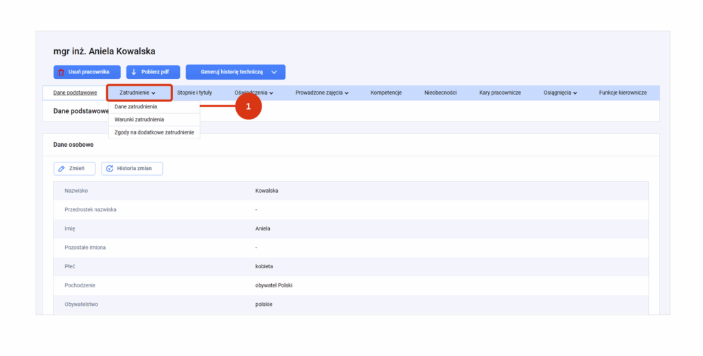Click the refresh icon on Historia zmian
This screenshot has height=356, width=703.
(110, 169)
